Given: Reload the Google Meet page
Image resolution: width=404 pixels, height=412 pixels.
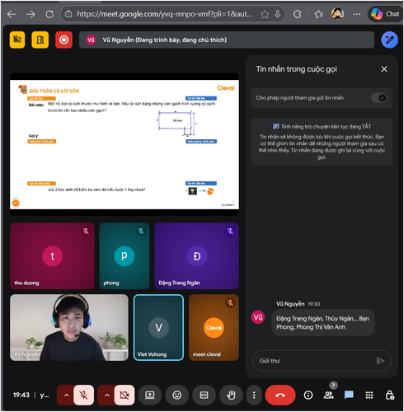Looking at the screenshot, I should pos(49,14).
